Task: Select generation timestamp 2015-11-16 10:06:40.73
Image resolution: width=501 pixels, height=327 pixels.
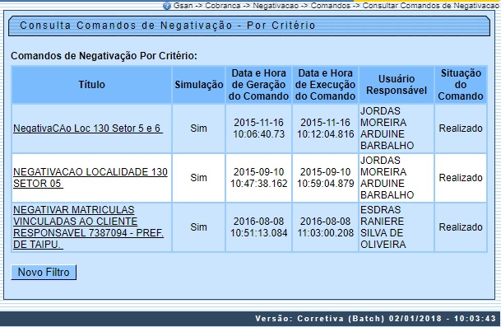Action: pos(259,128)
